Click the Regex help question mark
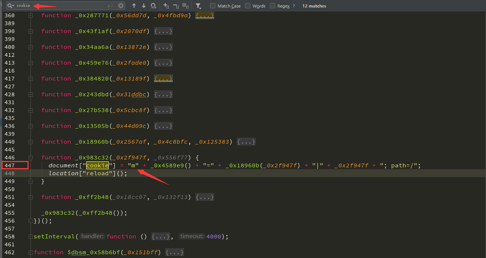The image size is (486, 258). (x=294, y=6)
